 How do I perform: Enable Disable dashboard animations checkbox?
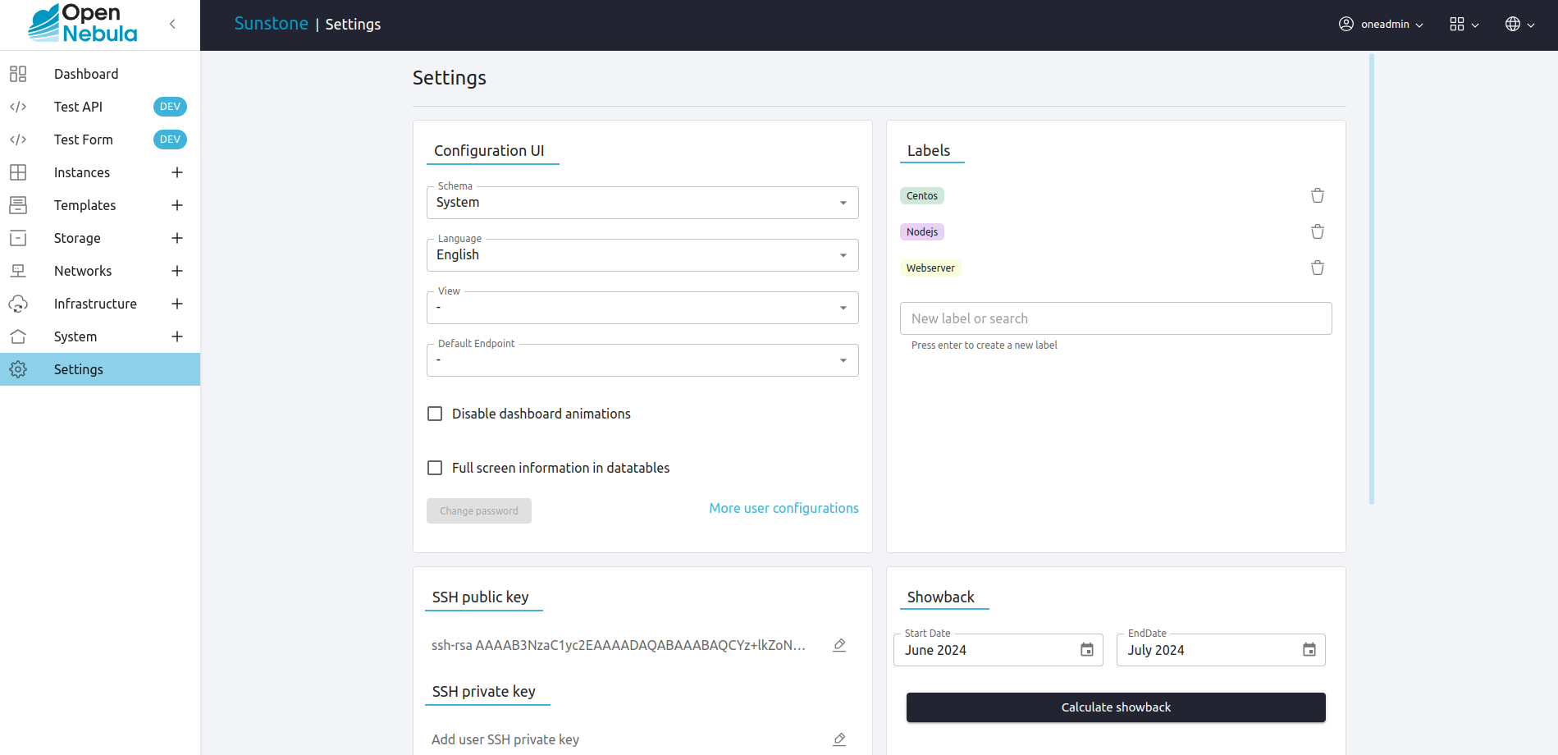[435, 414]
